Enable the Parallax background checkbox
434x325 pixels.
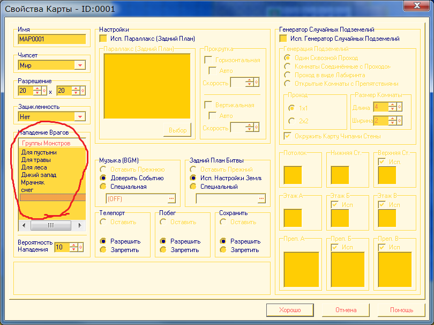click(103, 39)
